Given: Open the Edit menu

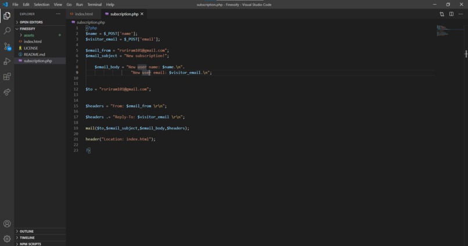Looking at the screenshot, I should pyautogui.click(x=26, y=5).
